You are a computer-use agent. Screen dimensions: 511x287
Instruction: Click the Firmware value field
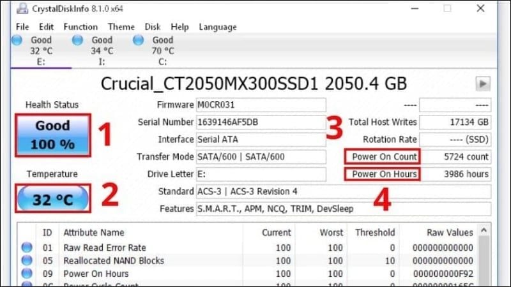pyautogui.click(x=260, y=105)
